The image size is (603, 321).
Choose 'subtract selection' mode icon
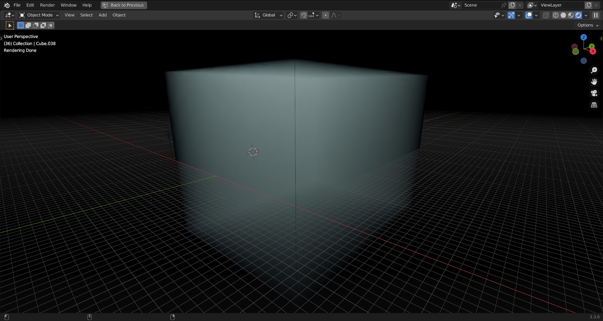[x=36, y=25]
